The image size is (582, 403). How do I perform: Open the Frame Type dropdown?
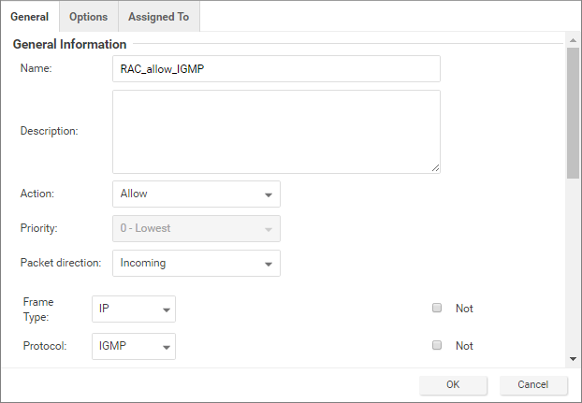[x=133, y=309]
